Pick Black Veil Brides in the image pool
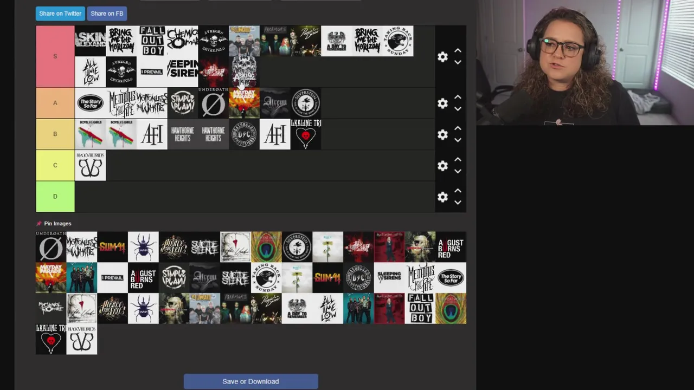The width and height of the screenshot is (694, 390). point(81,339)
